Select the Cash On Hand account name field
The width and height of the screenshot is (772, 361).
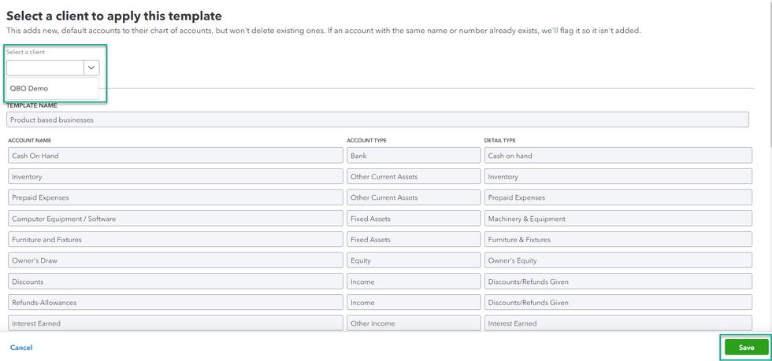[175, 156]
